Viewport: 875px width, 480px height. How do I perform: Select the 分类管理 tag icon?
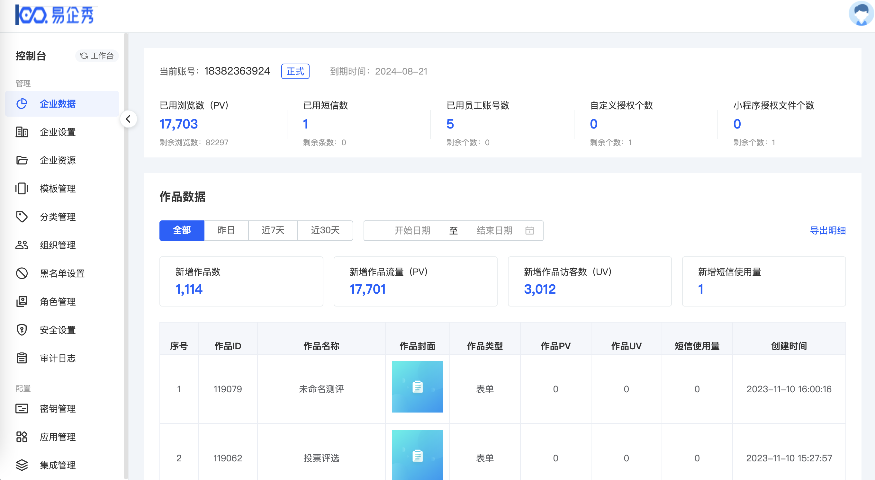(22, 217)
